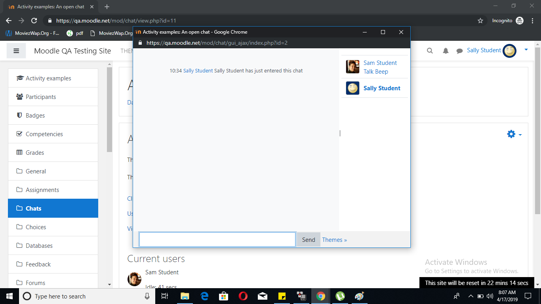Open notifications bell icon
The width and height of the screenshot is (541, 304).
click(446, 51)
